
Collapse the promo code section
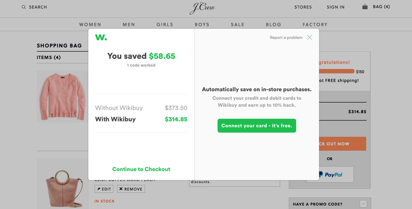click(363, 204)
